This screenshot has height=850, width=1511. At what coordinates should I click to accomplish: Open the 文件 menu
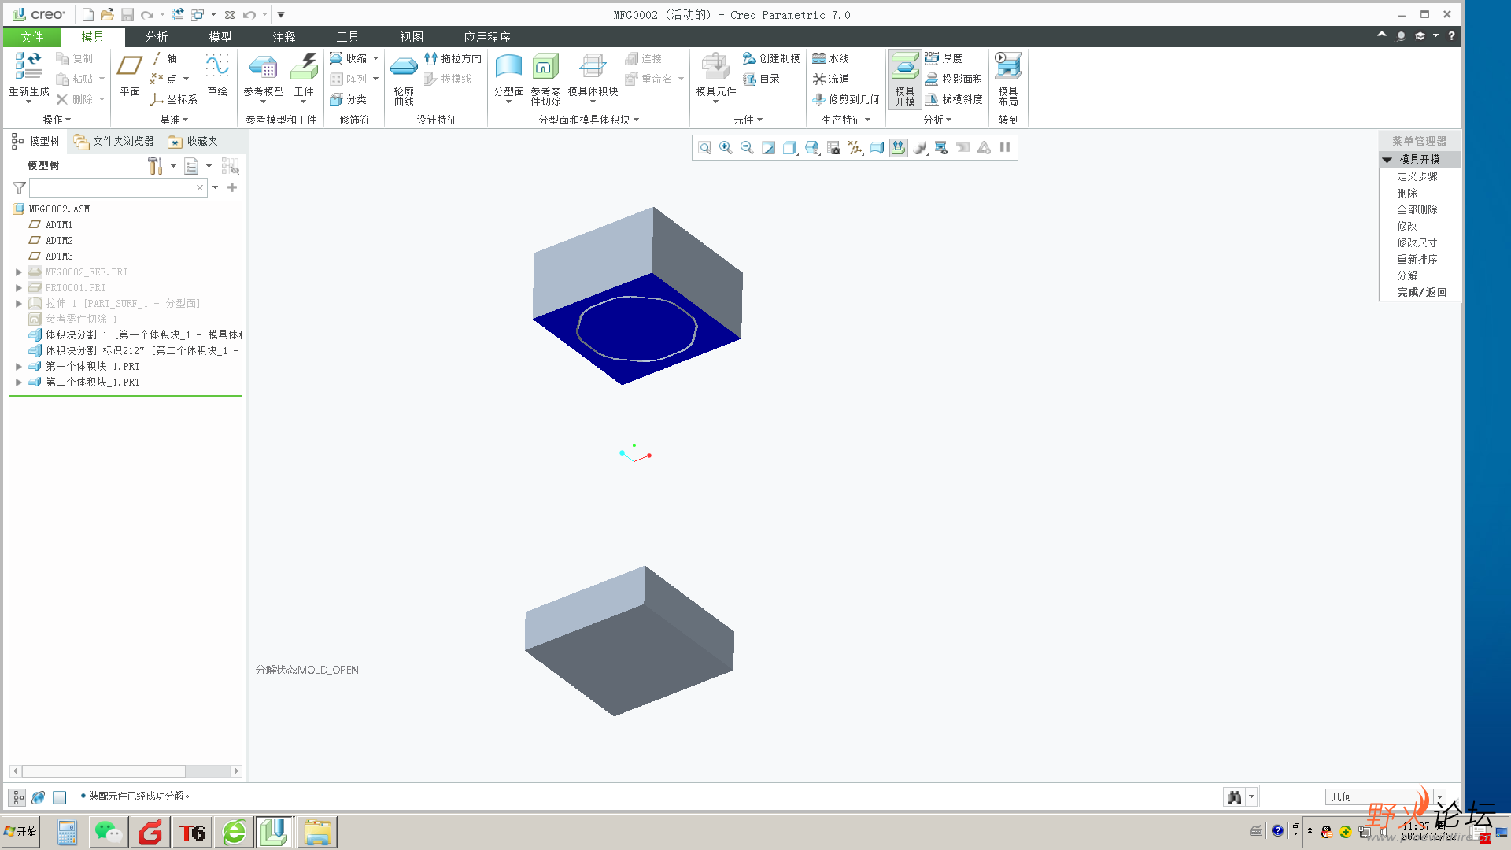click(x=32, y=37)
